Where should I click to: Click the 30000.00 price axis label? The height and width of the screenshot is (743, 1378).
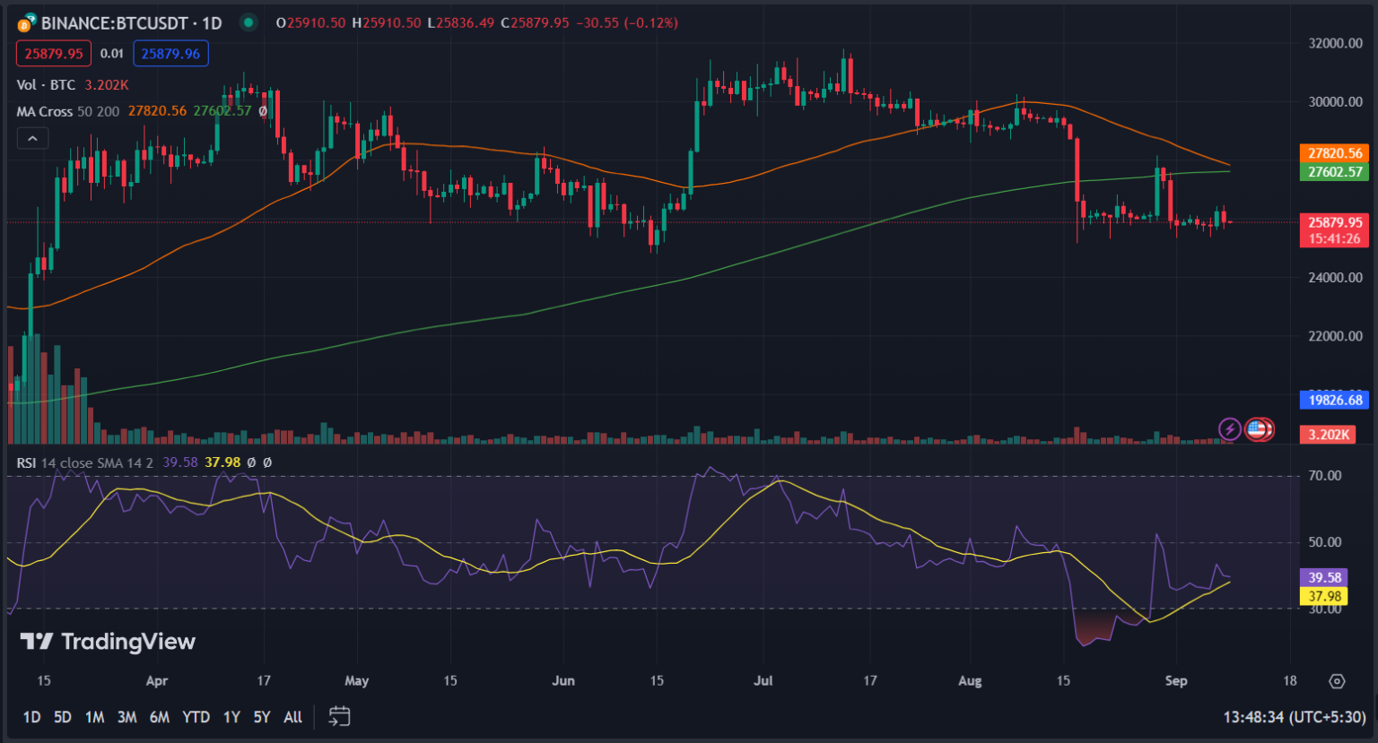[1335, 102]
